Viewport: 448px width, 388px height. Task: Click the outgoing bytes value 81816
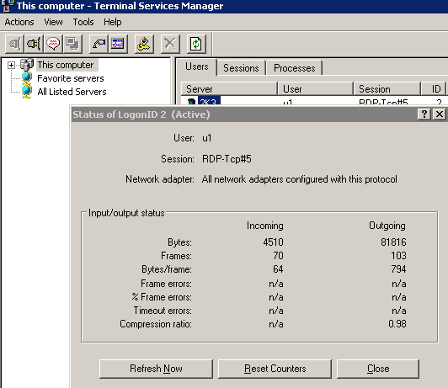click(393, 242)
